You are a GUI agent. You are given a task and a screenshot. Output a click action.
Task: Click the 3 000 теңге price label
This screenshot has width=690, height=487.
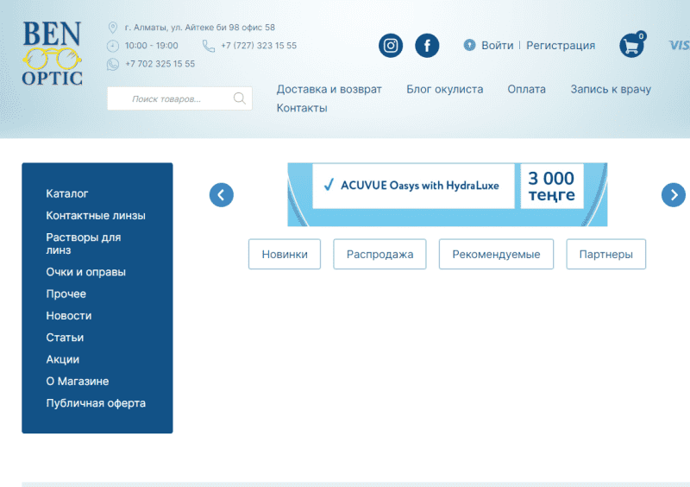tap(552, 186)
